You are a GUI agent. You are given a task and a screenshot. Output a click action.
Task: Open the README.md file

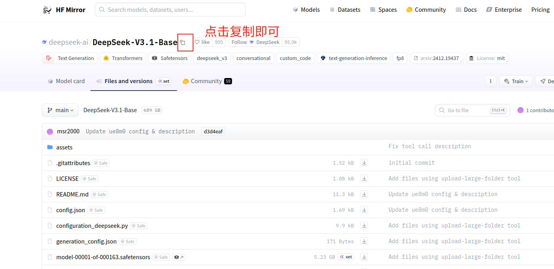[x=72, y=194]
